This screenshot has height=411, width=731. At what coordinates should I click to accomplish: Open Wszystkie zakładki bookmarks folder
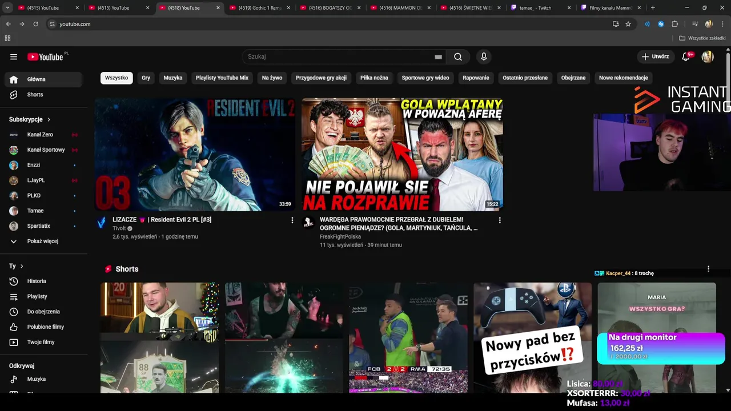702,38
